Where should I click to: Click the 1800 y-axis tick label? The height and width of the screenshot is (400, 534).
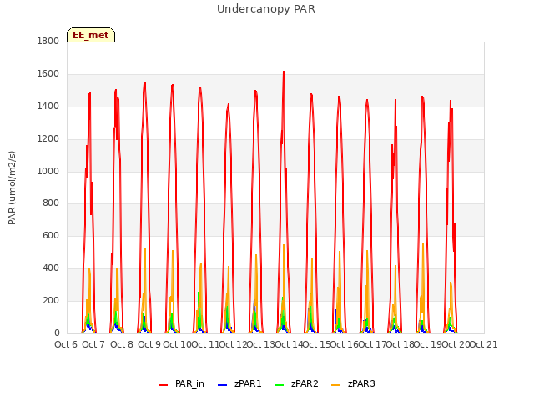click(x=48, y=41)
